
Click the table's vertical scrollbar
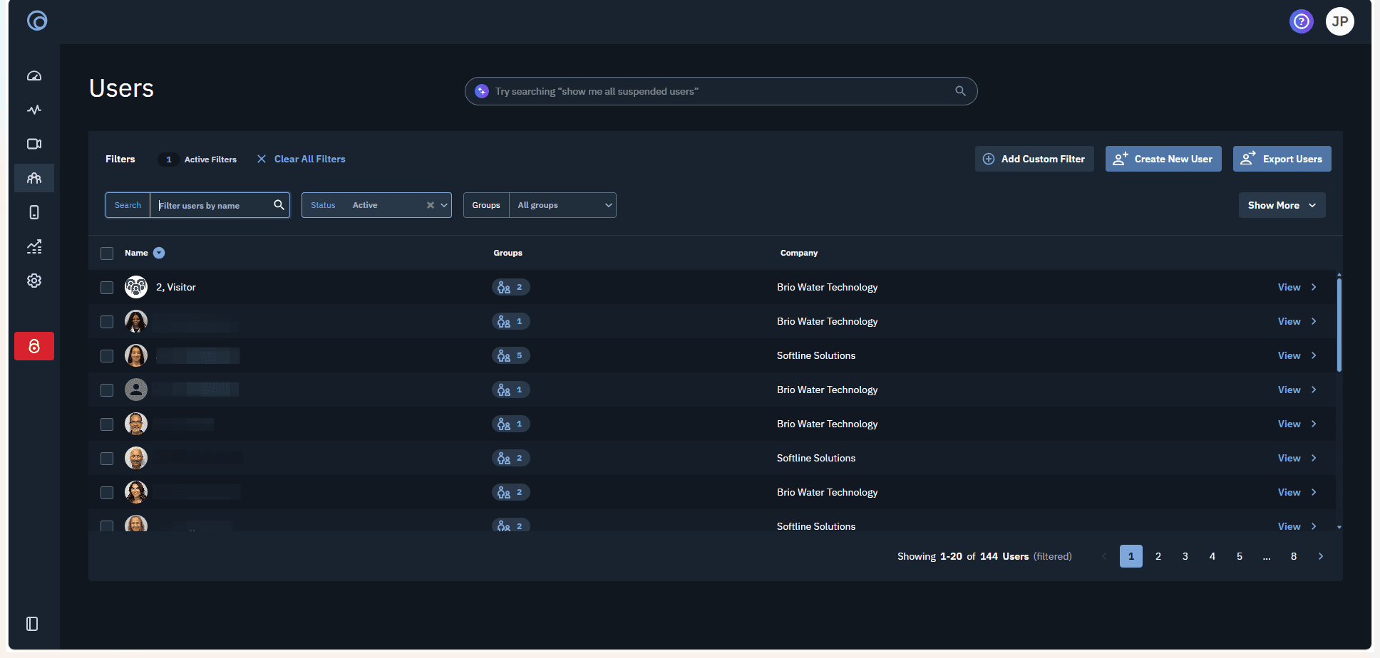(x=1339, y=325)
